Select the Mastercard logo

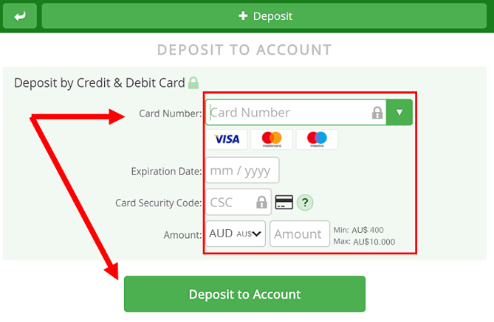tap(272, 139)
